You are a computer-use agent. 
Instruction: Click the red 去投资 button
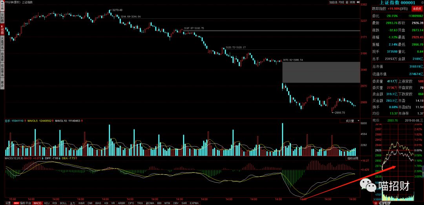417,9
